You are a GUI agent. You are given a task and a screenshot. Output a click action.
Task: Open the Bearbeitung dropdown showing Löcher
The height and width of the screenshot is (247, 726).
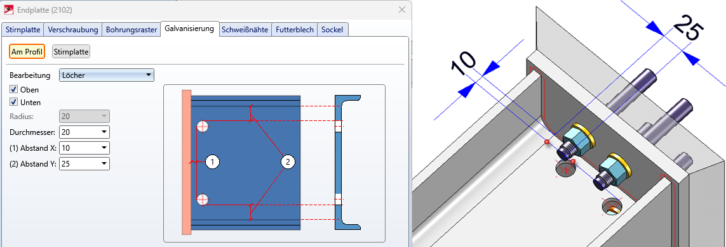(x=107, y=75)
